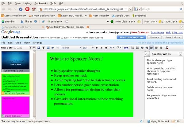This screenshot has height=127, width=184.
Task: Click the search magnifier icon
Action: [181, 9]
